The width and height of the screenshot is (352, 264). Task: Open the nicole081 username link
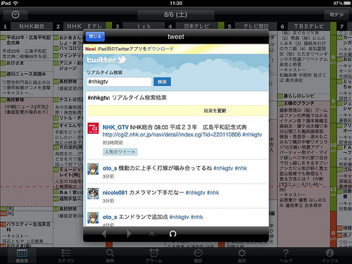pos(115,193)
